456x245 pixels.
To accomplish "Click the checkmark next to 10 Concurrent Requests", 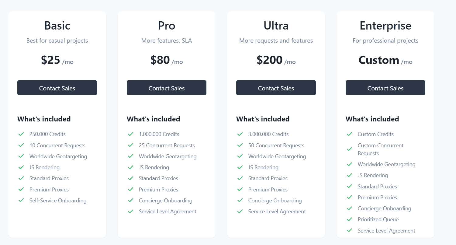I will point(21,145).
